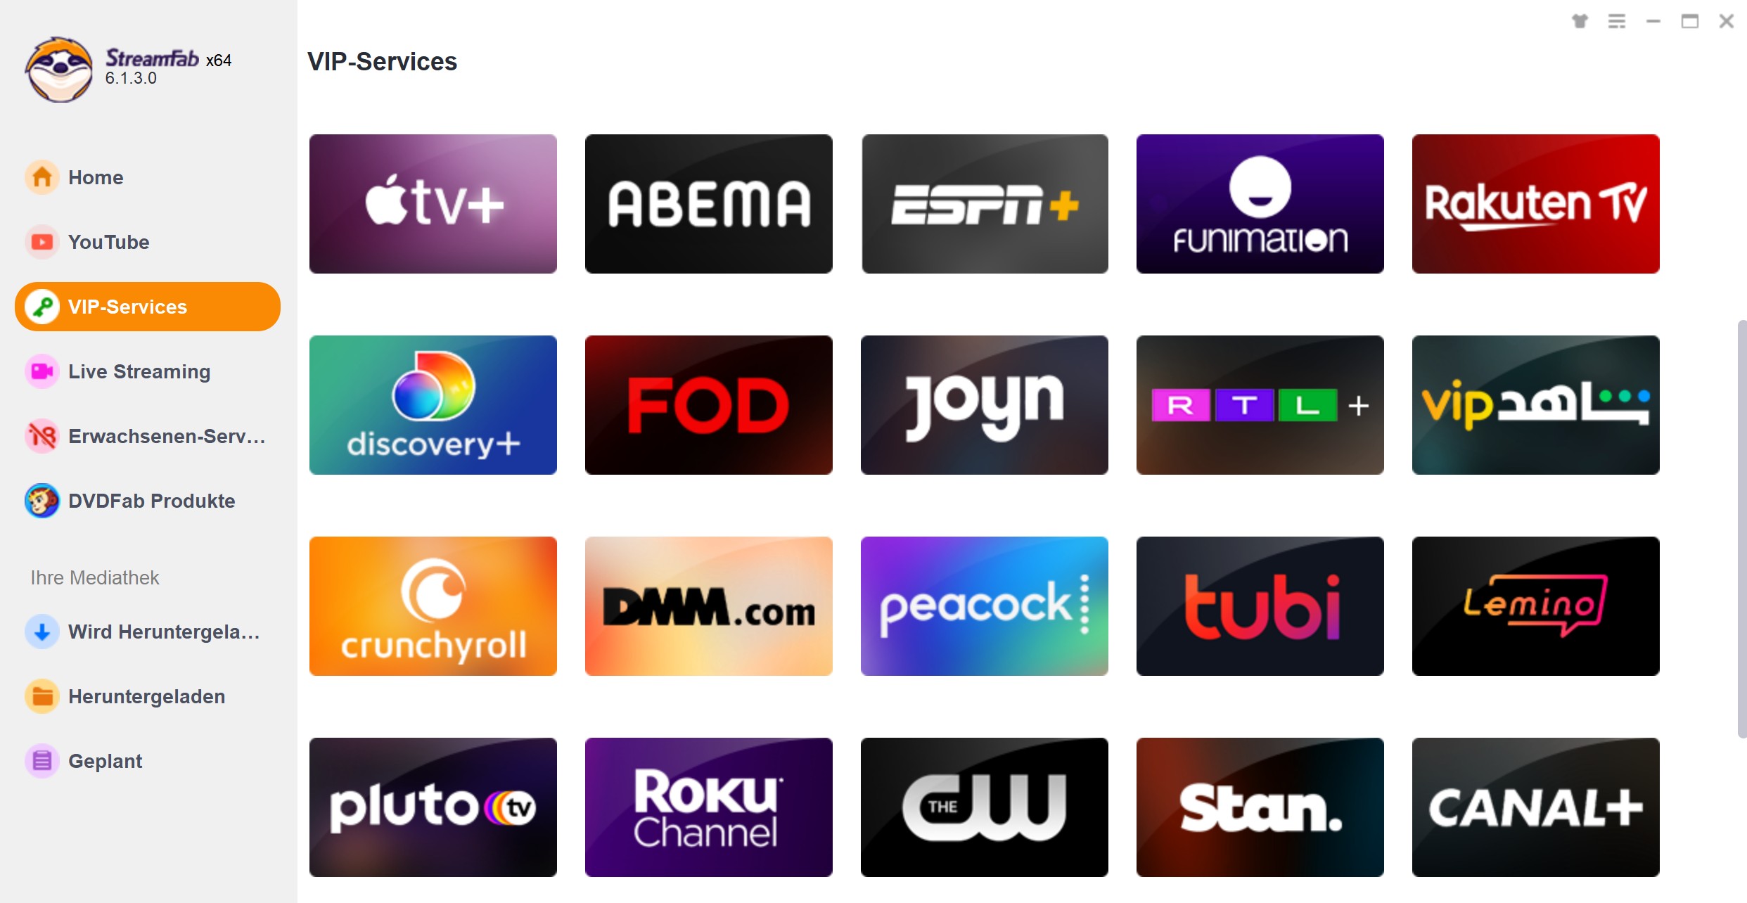View Heruntergeladen completed downloads
This screenshot has width=1747, height=903.
[148, 697]
